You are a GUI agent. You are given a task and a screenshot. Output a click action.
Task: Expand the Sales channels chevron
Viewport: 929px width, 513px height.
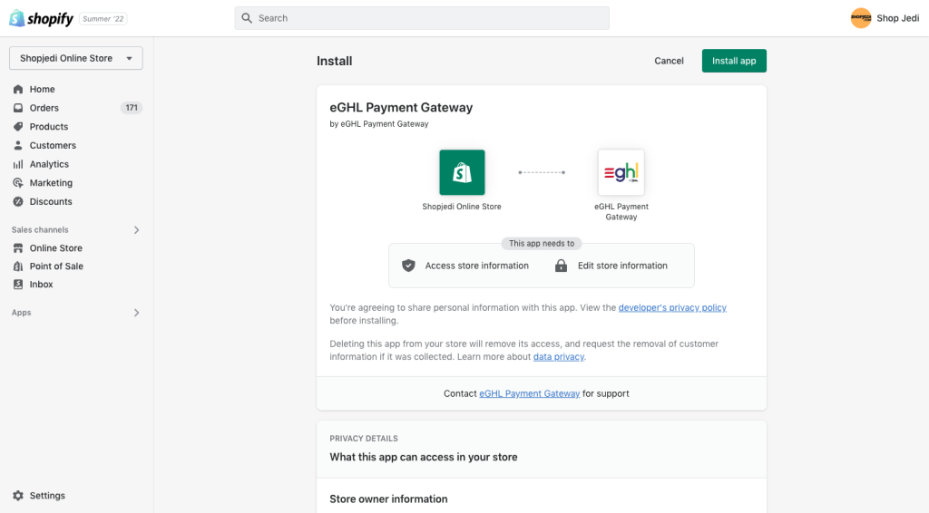pos(136,230)
